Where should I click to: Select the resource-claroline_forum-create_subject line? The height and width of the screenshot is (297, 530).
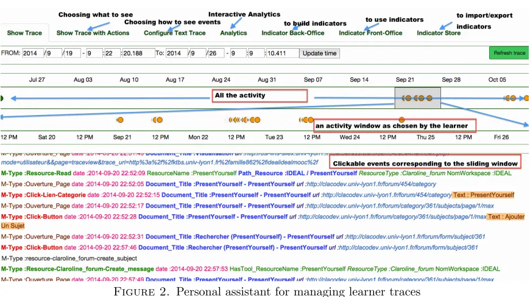click(x=69, y=259)
